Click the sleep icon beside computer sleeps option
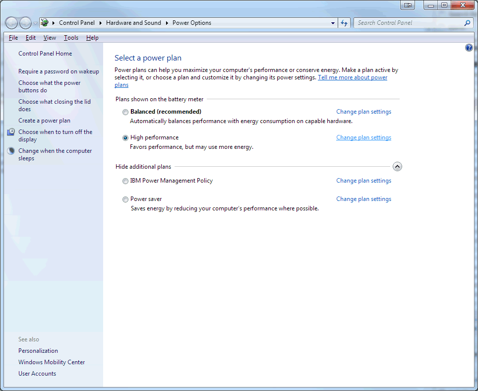478x391 pixels. 10,150
